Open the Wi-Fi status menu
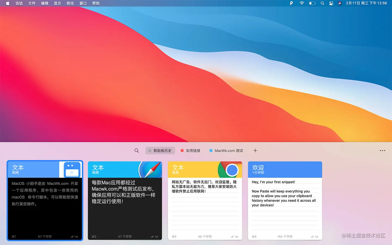 click(302, 3)
